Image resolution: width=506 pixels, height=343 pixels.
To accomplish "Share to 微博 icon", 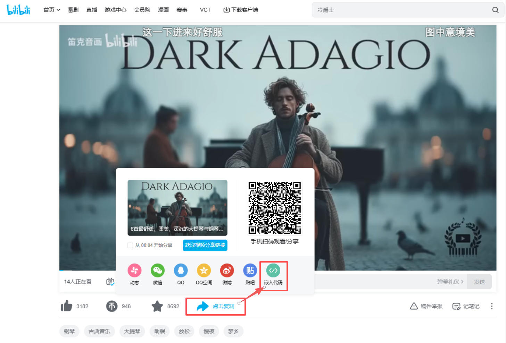I will [x=227, y=271].
